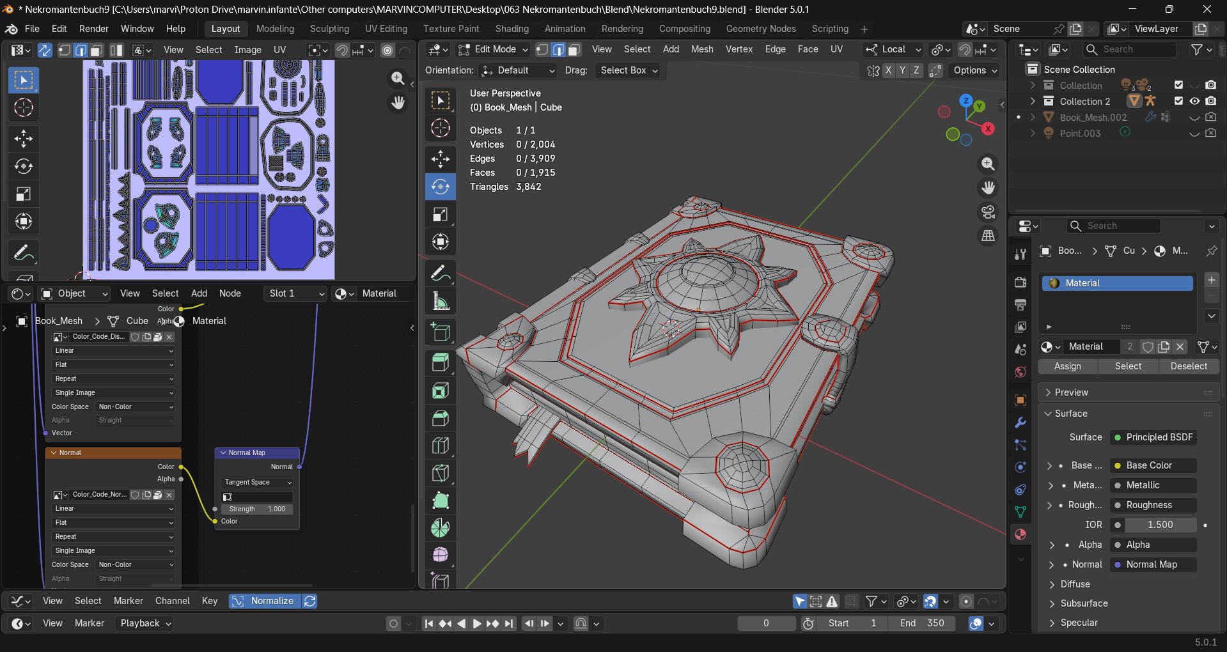The height and width of the screenshot is (652, 1227).
Task: Open Render properties tab icon
Action: pos(1020,282)
